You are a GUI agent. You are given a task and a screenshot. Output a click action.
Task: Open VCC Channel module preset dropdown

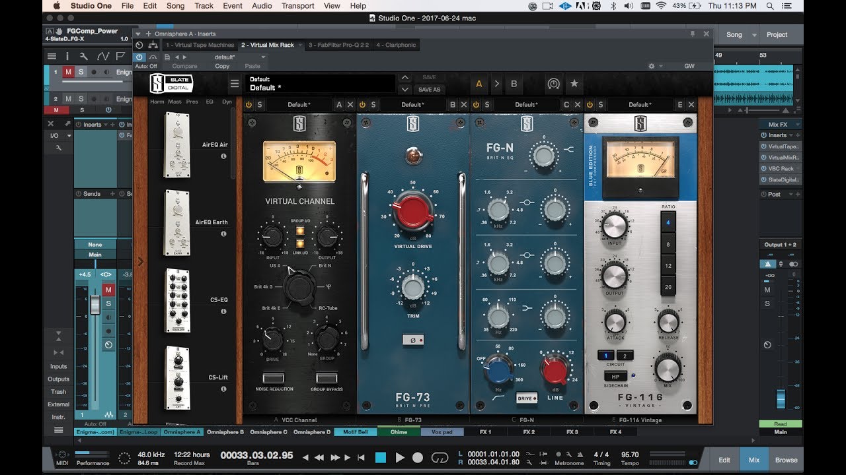coord(299,105)
